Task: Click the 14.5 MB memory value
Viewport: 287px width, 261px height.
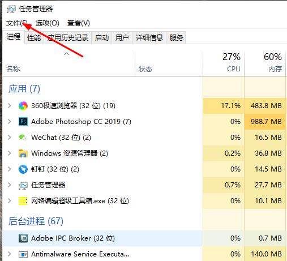Action: coord(268,169)
